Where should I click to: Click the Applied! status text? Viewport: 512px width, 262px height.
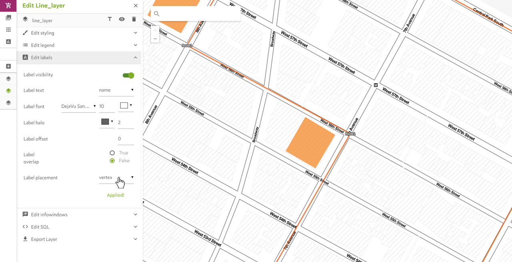[116, 195]
